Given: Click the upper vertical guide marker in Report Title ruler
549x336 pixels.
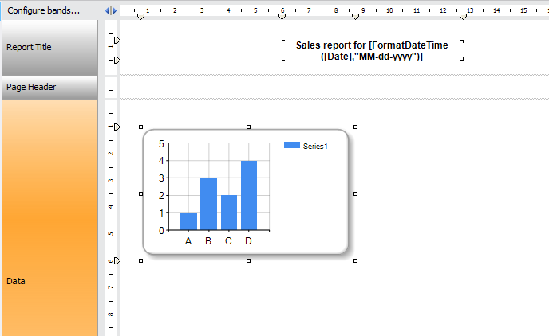Looking at the screenshot, I should click(x=117, y=40).
